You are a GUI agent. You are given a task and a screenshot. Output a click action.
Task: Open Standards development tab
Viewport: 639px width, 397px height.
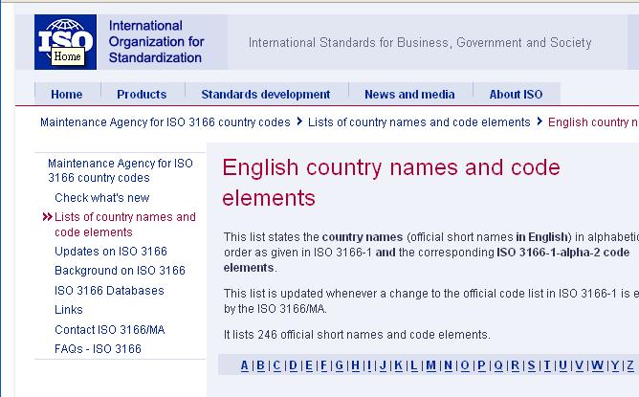click(266, 94)
